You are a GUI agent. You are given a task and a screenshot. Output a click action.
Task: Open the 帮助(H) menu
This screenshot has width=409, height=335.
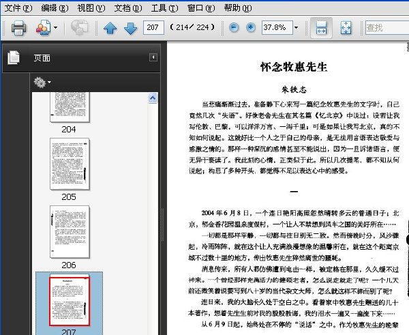tap(238, 8)
